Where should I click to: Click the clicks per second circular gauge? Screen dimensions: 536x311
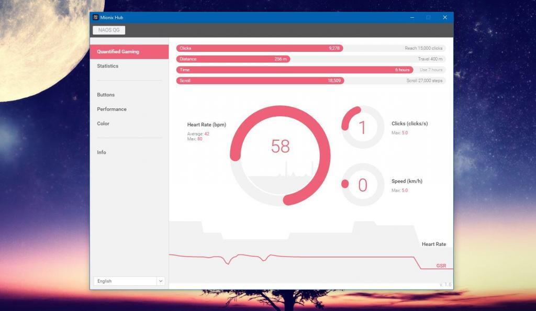(362, 127)
